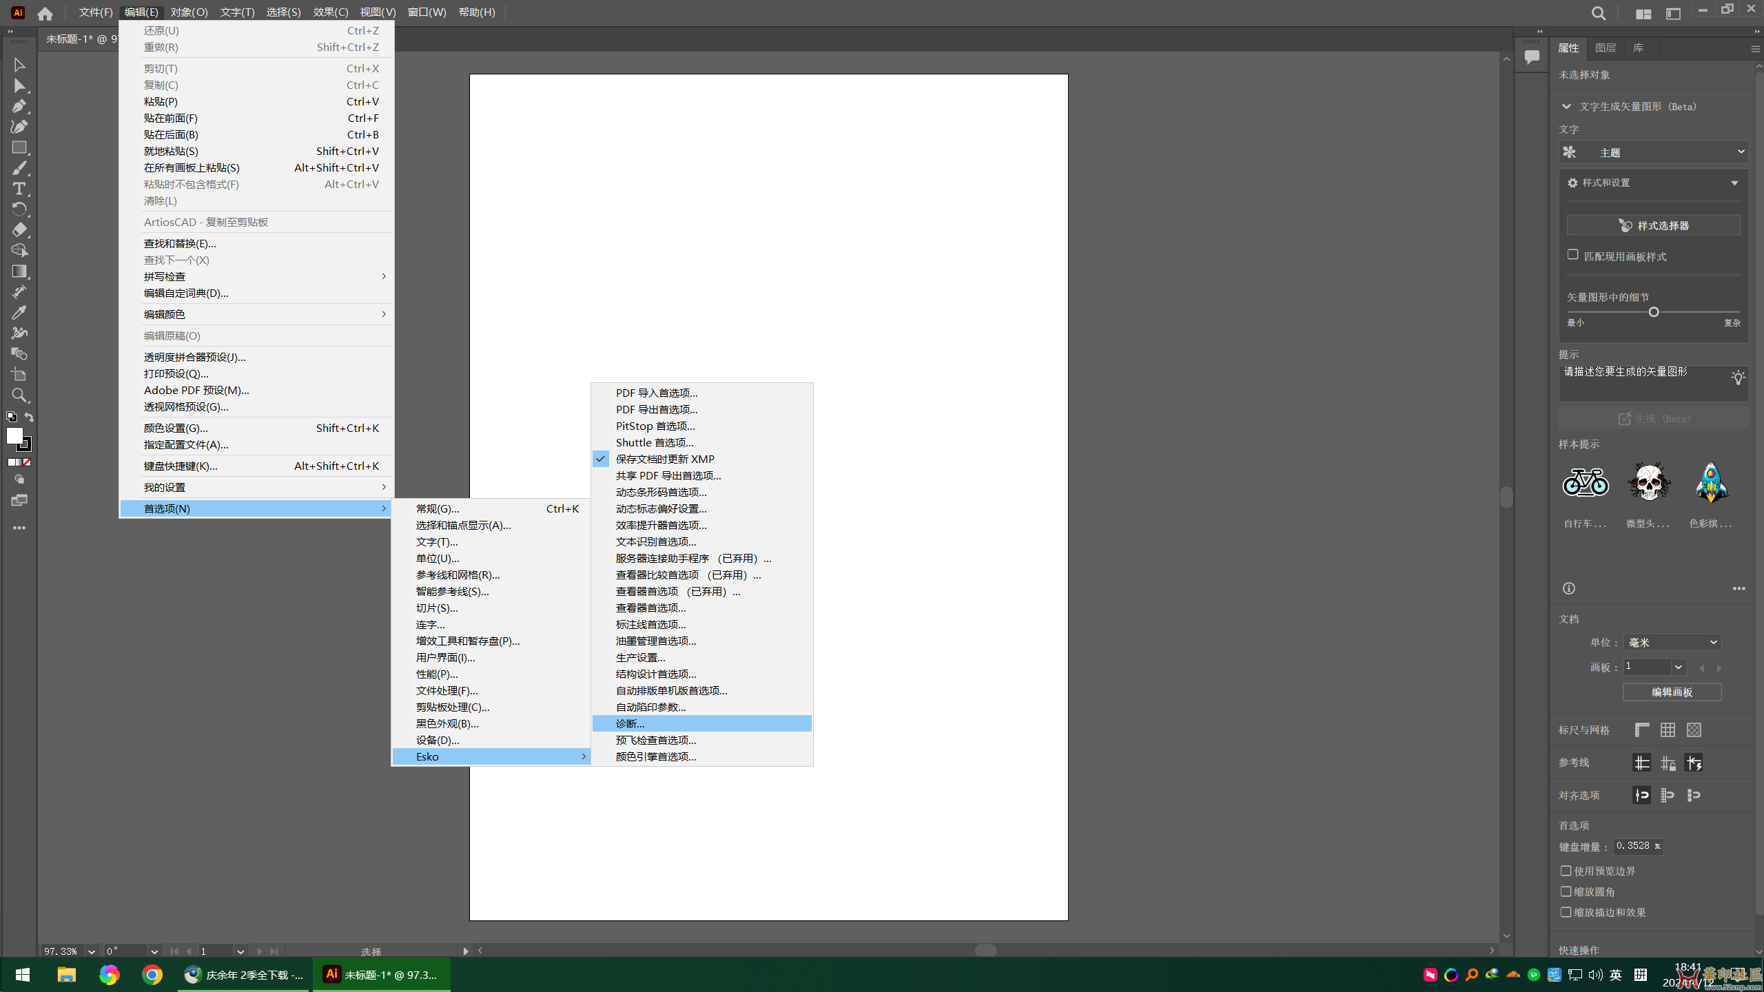The height and width of the screenshot is (992, 1764).
Task: Open the 单位 毫米 dropdown
Action: pos(1672,642)
